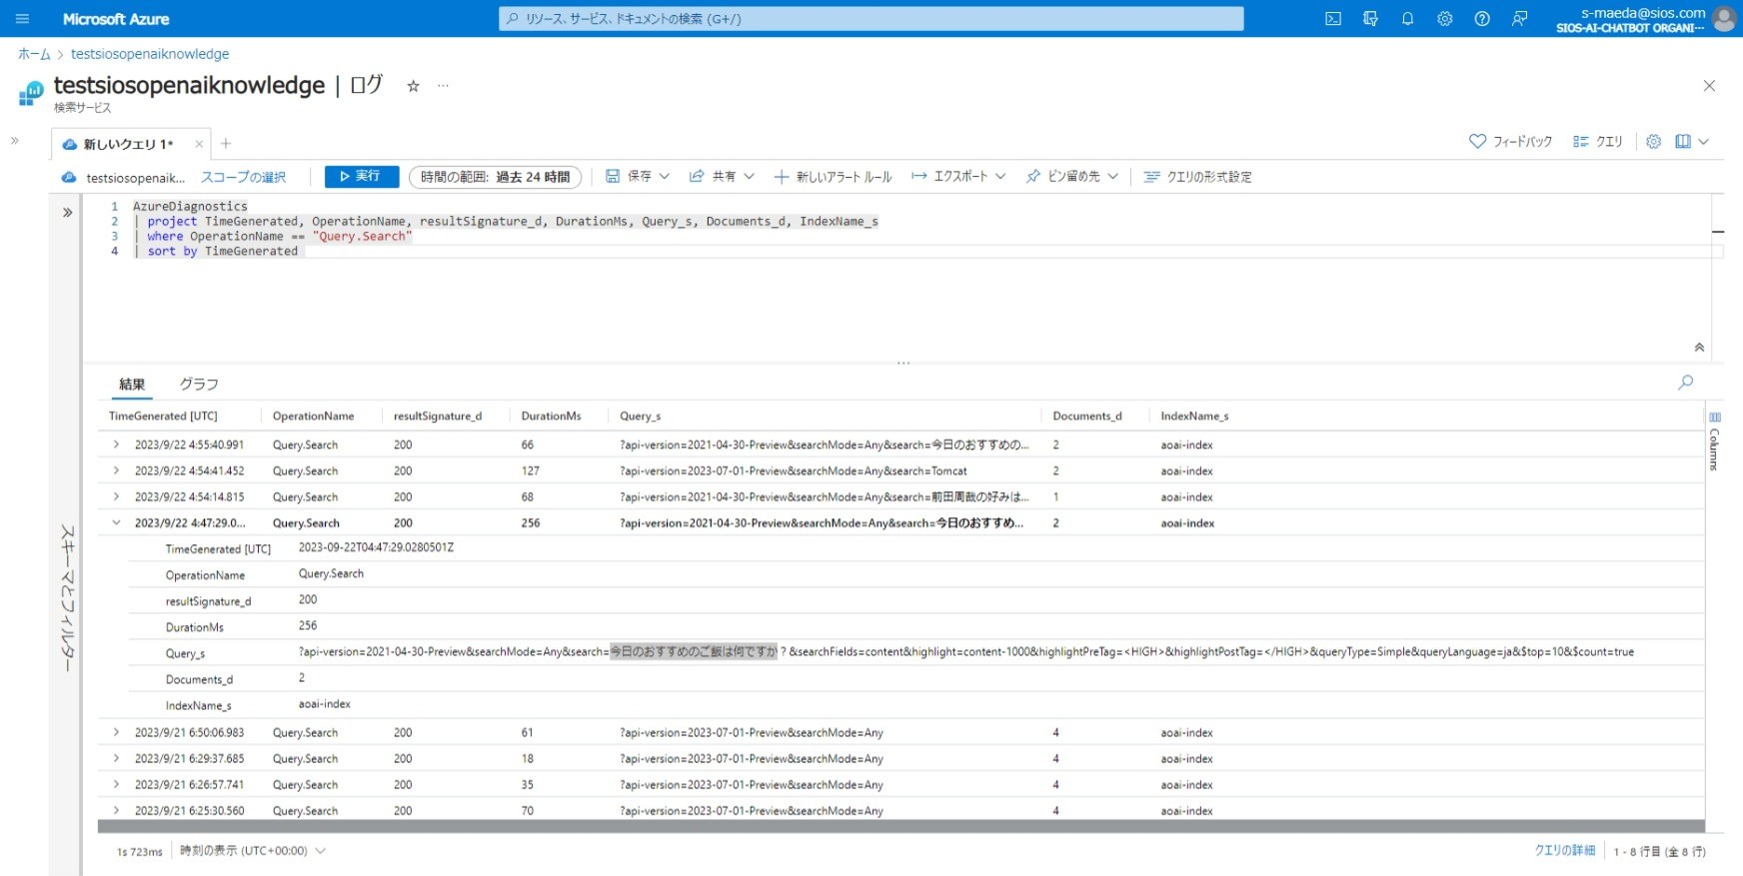Expand the 4:54:41.452 result row

116,470
